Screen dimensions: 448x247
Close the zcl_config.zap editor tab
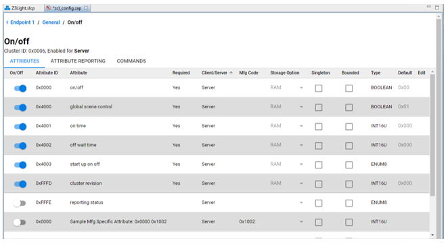point(86,8)
